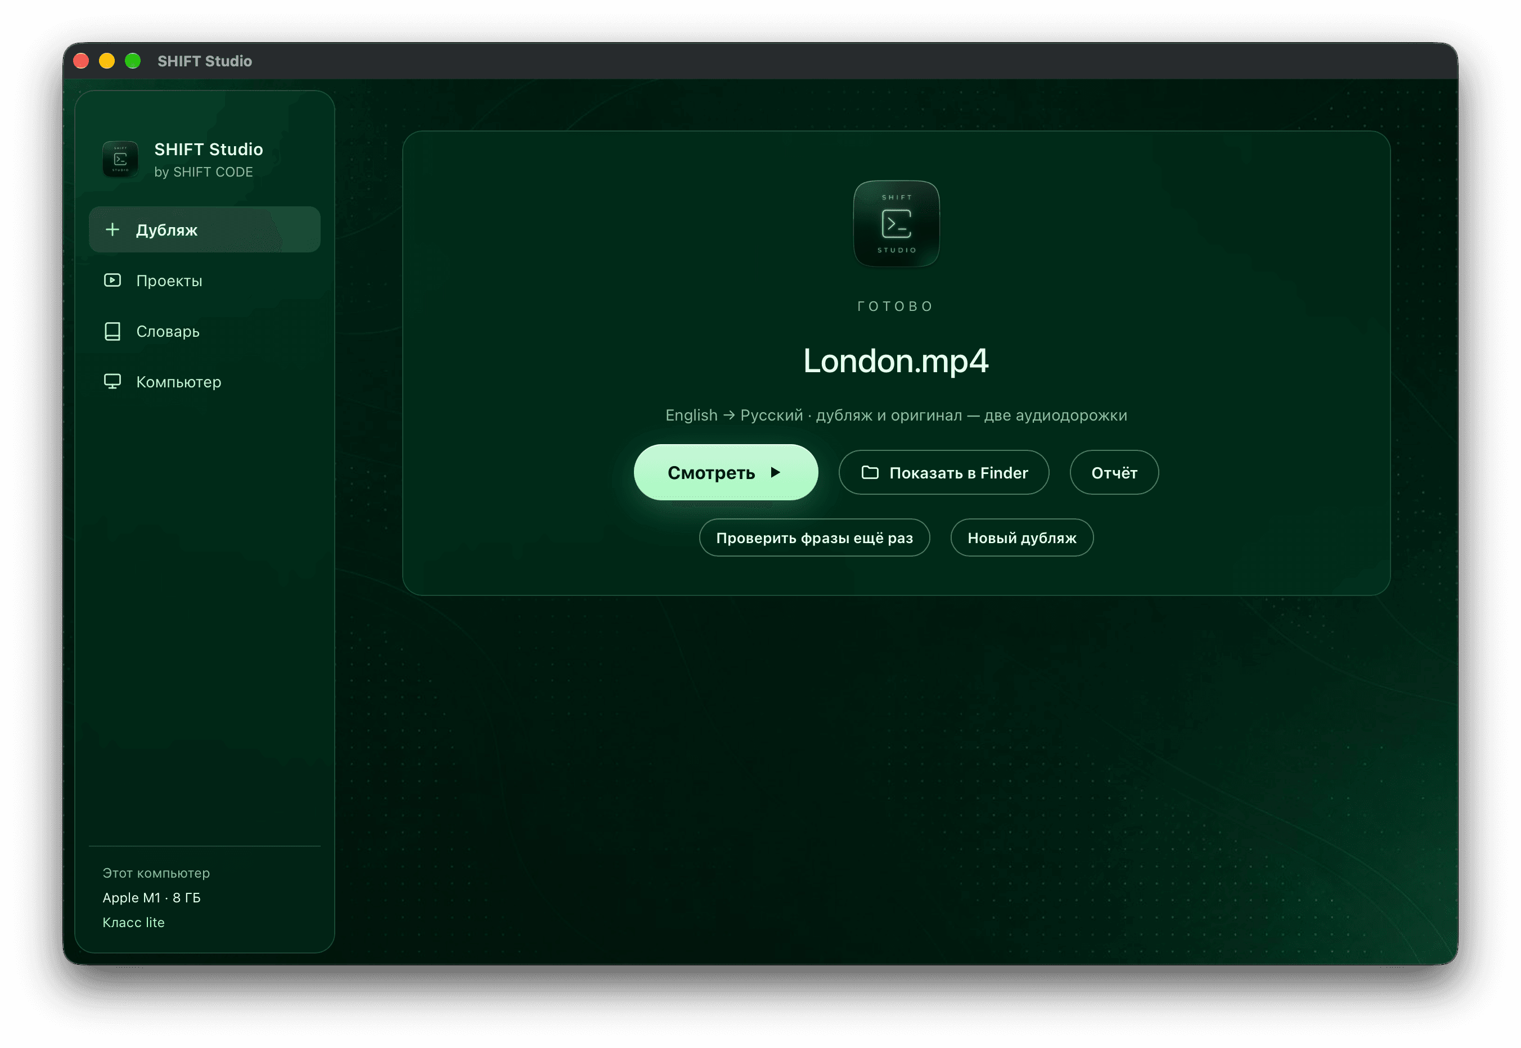Click the large SHIFT Studio app icon above ГОТОВО
The height and width of the screenshot is (1048, 1521).
point(896,224)
